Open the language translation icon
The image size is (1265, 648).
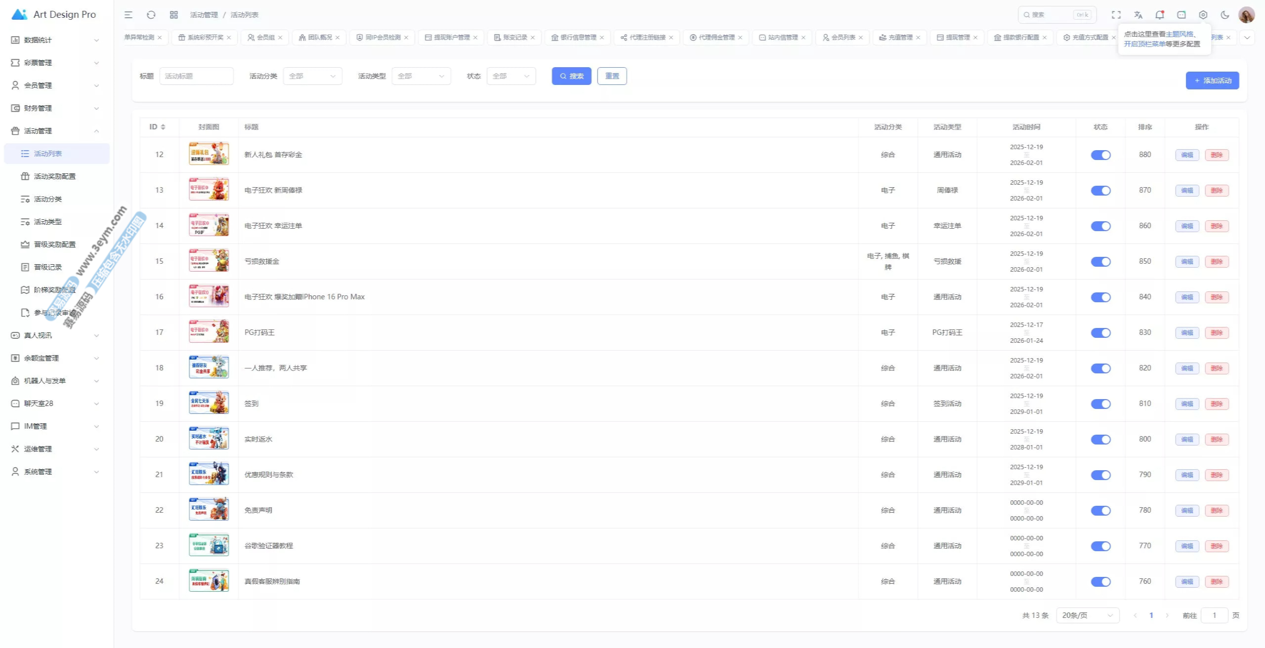[1138, 15]
